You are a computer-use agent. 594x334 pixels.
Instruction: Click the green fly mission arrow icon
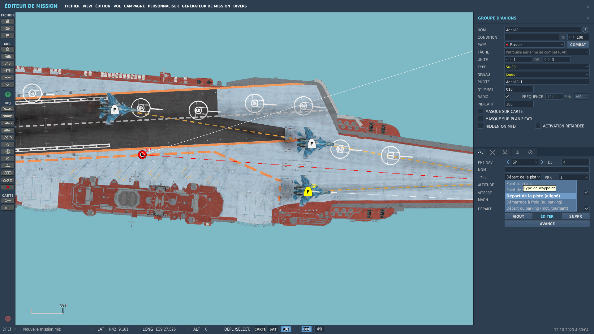click(8, 94)
